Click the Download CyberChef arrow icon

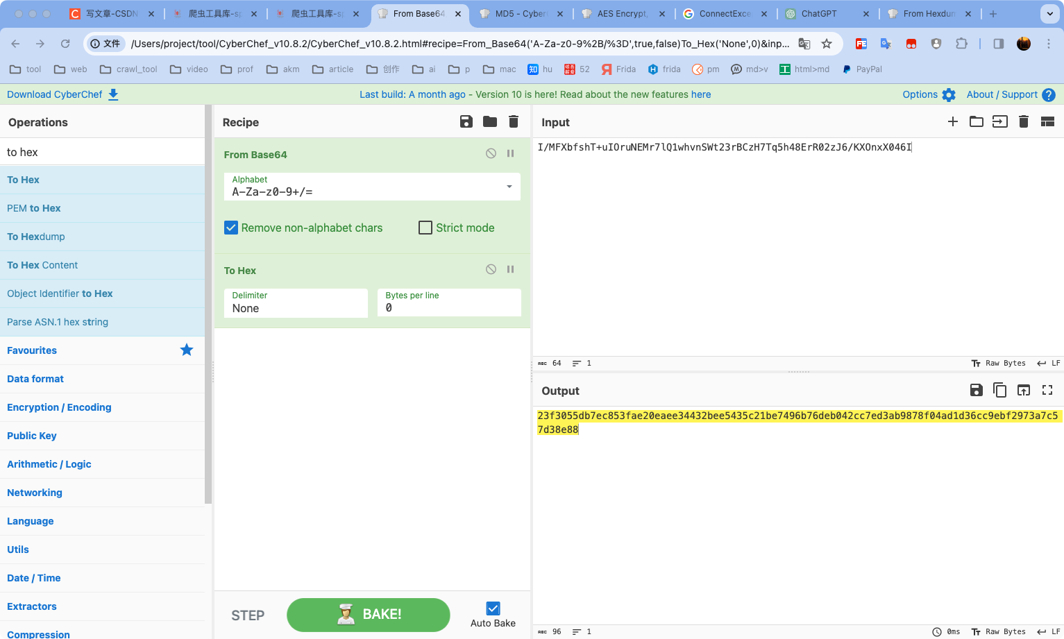113,94
